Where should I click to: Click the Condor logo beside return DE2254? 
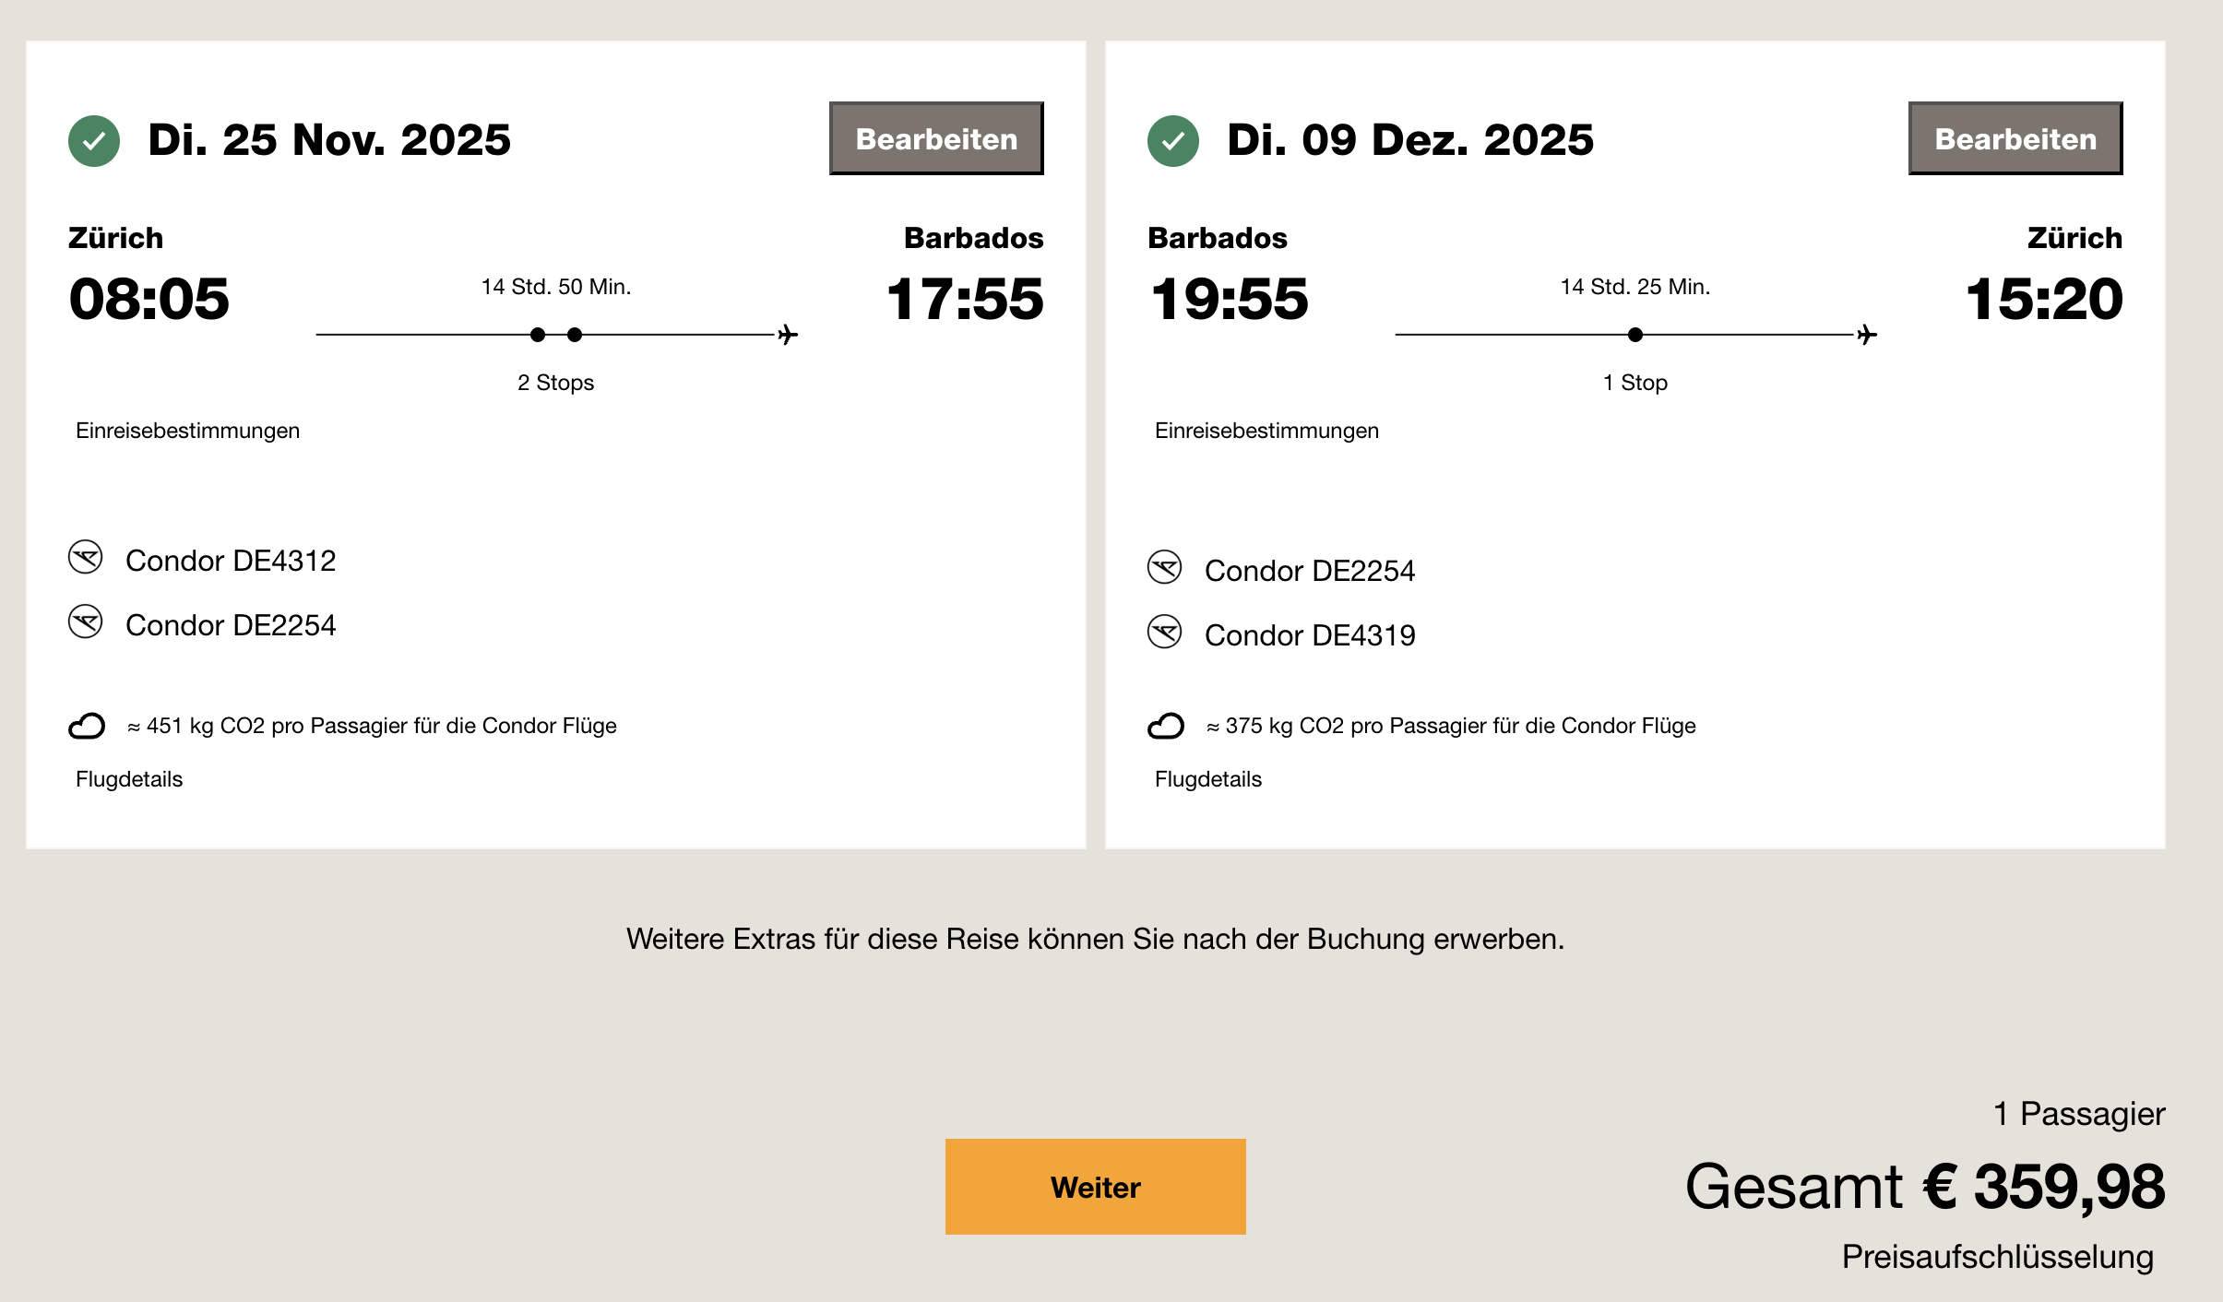pyautogui.click(x=1164, y=568)
